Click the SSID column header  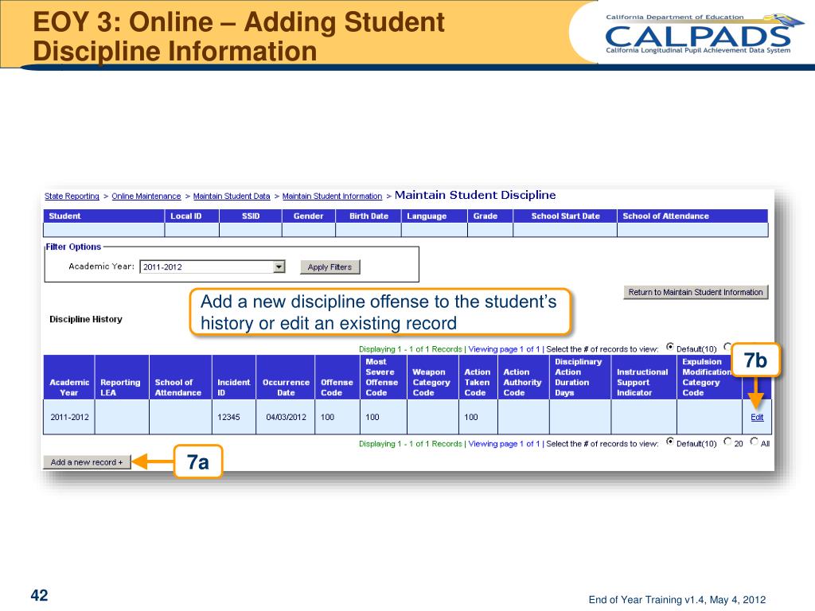tap(251, 216)
